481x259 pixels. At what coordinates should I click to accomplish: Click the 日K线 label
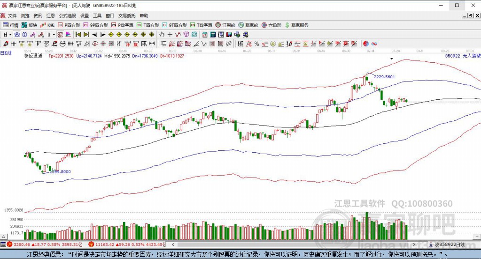pyautogui.click(x=6, y=53)
